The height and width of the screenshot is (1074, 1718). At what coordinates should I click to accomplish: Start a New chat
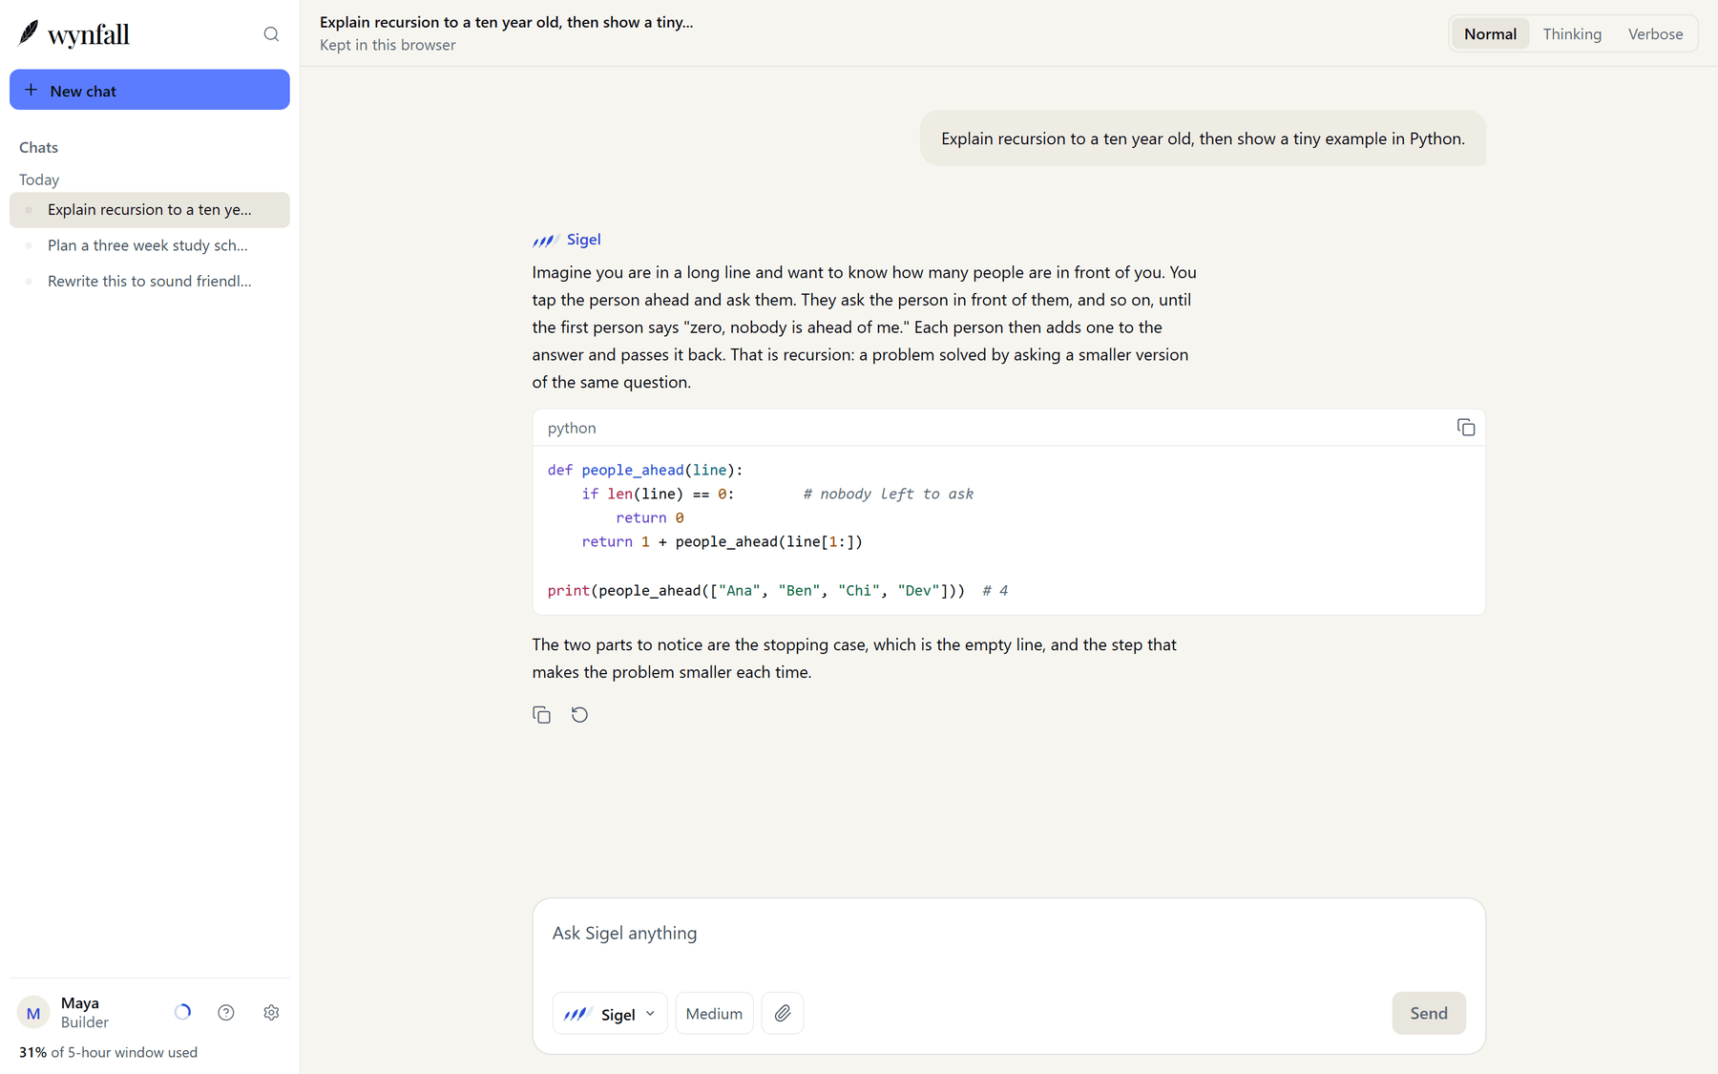coord(150,90)
